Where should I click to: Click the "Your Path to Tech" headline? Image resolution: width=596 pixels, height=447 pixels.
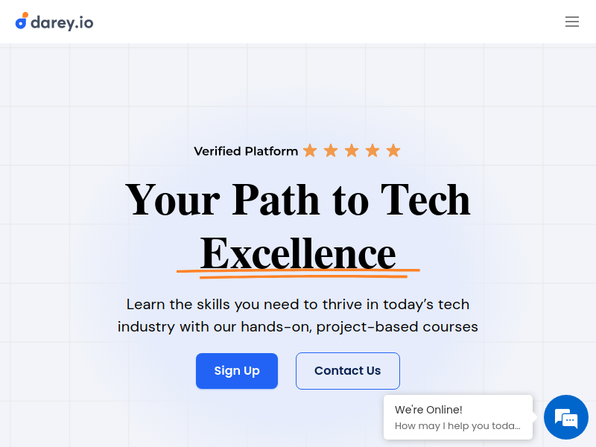(x=298, y=200)
